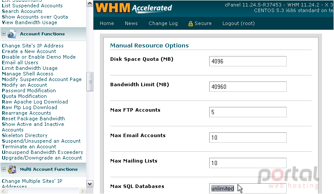
Task: Open Disable or Enable Demo Mode link
Action: tap(39, 57)
